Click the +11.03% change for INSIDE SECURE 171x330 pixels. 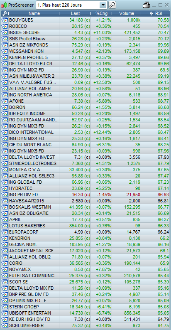click(102, 32)
